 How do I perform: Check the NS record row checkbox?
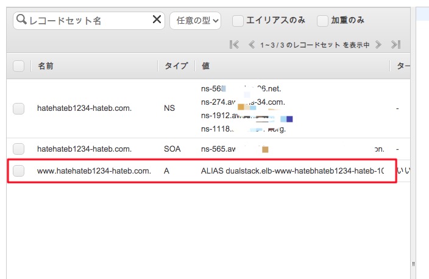click(x=19, y=108)
